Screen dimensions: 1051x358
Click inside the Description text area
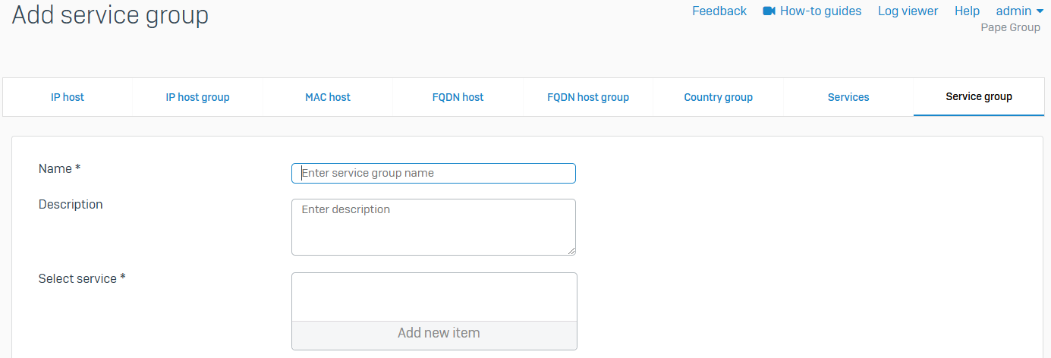[x=433, y=227]
